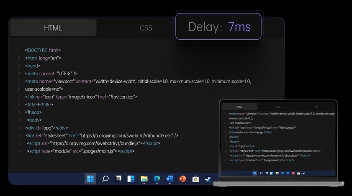Open Microsoft Word from the large taskbar

(x=170, y=179)
